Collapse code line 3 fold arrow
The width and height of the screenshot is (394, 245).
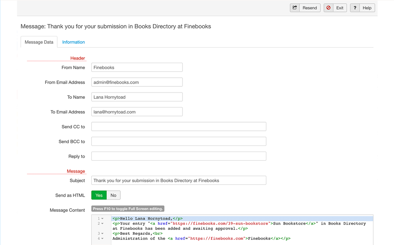pos(103,234)
